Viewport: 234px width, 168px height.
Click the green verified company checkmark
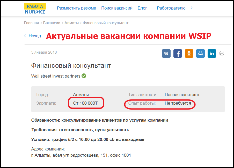pos(84,76)
